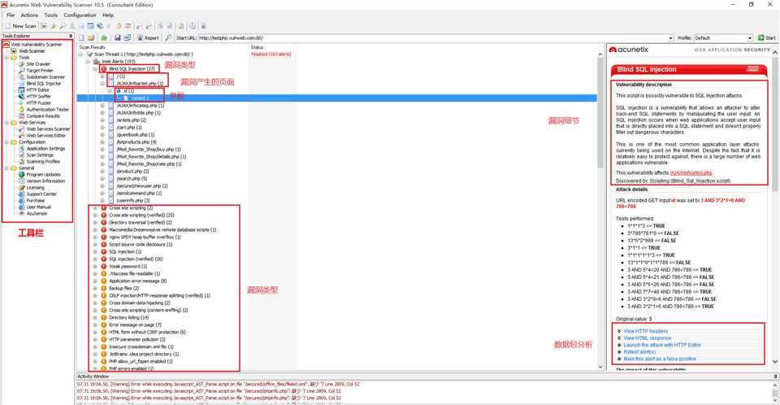Click the New Scan toolbar button
Image resolution: width=780 pixels, height=405 pixels.
click(x=20, y=26)
